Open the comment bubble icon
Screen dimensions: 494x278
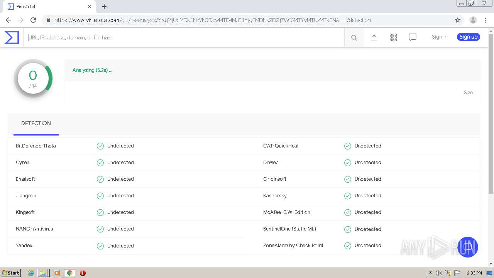413,37
